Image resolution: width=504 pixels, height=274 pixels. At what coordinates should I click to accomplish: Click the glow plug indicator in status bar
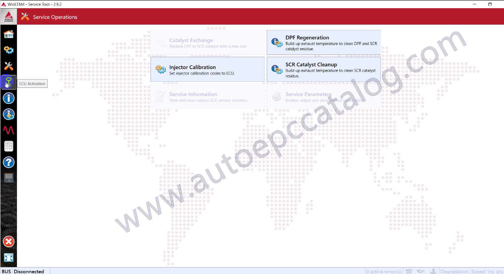click(409, 271)
